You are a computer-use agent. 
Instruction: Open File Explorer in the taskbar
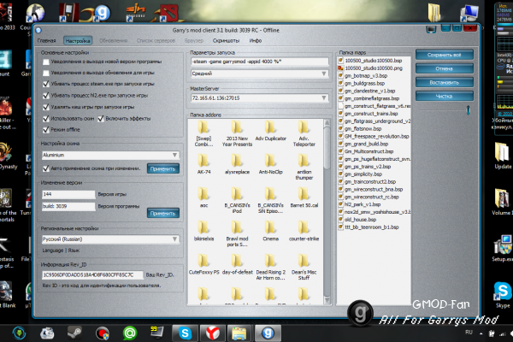(x=239, y=333)
